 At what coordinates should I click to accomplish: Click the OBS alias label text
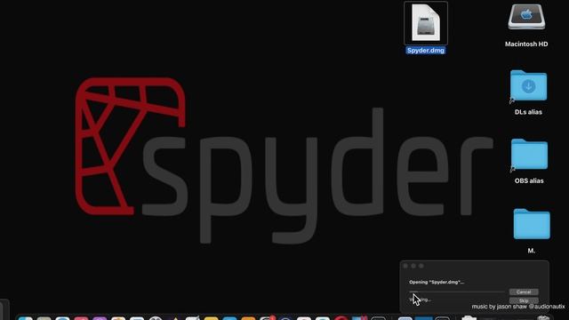coord(529,180)
